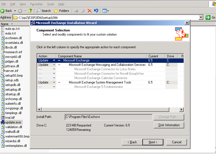Click the Move To folder icon
Screen dimensions: 216x154
76,11
